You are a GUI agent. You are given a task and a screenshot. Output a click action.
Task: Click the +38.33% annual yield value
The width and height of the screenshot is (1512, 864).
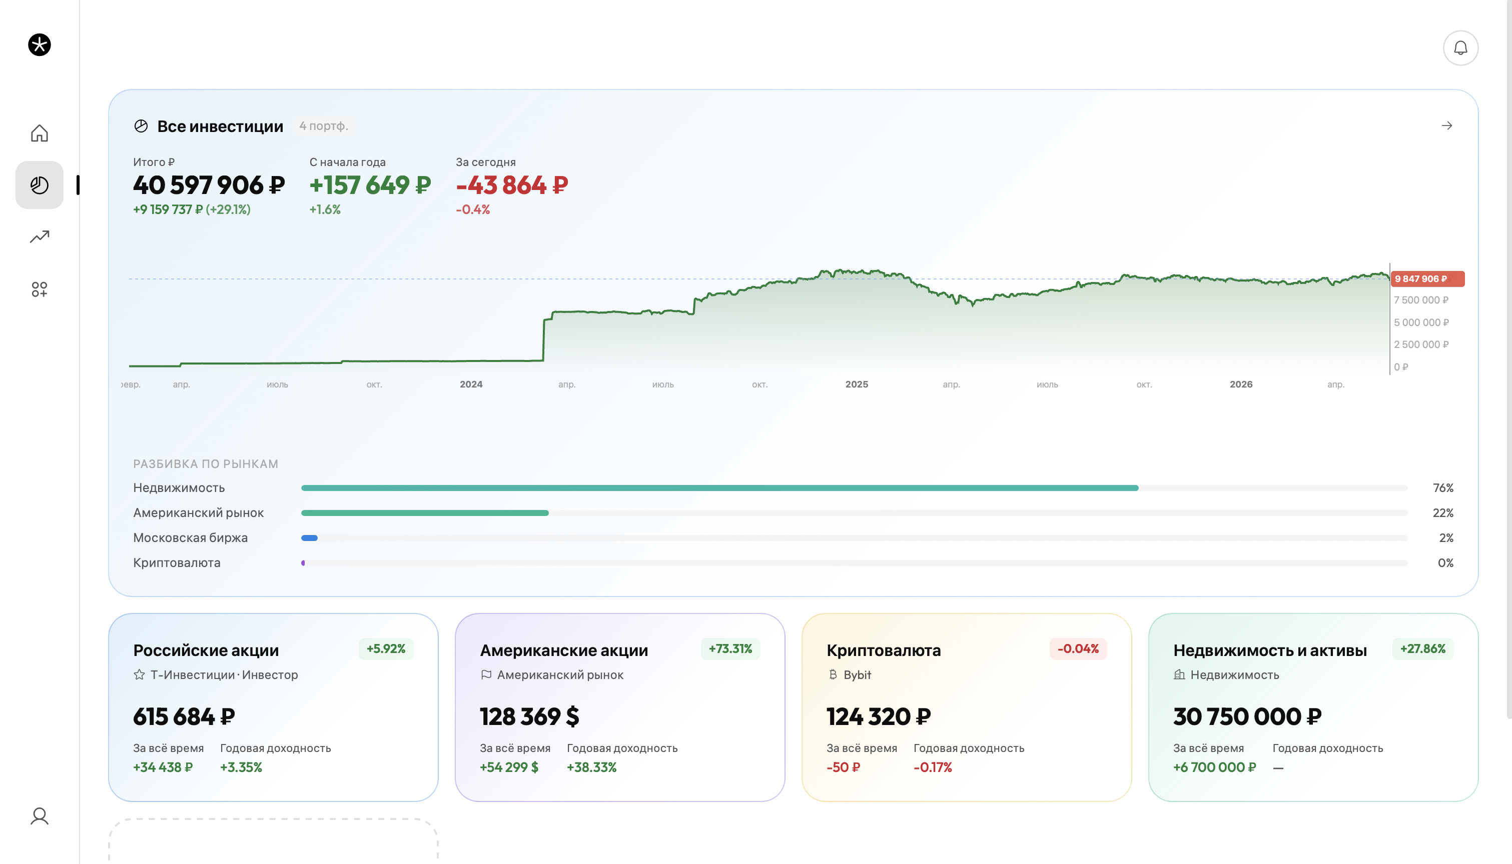tap(592, 767)
